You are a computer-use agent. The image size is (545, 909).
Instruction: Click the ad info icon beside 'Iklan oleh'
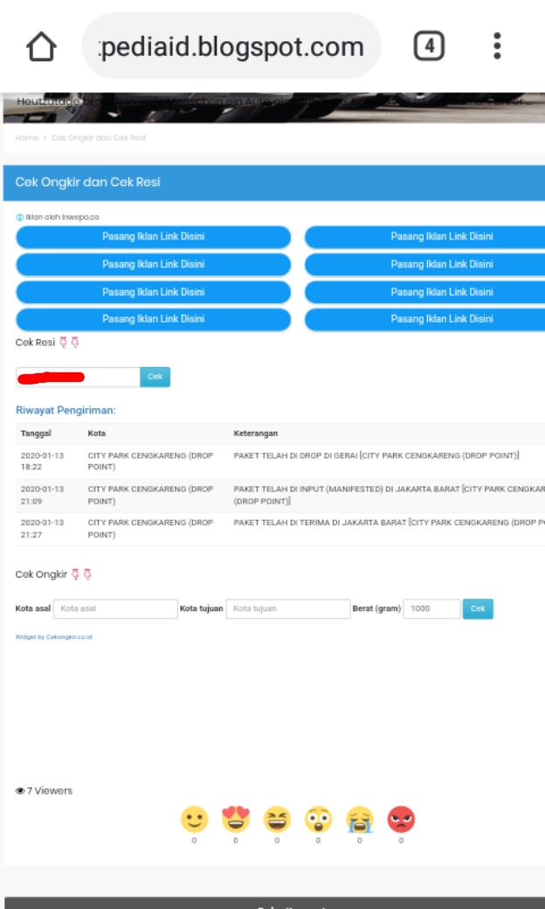pos(19,218)
